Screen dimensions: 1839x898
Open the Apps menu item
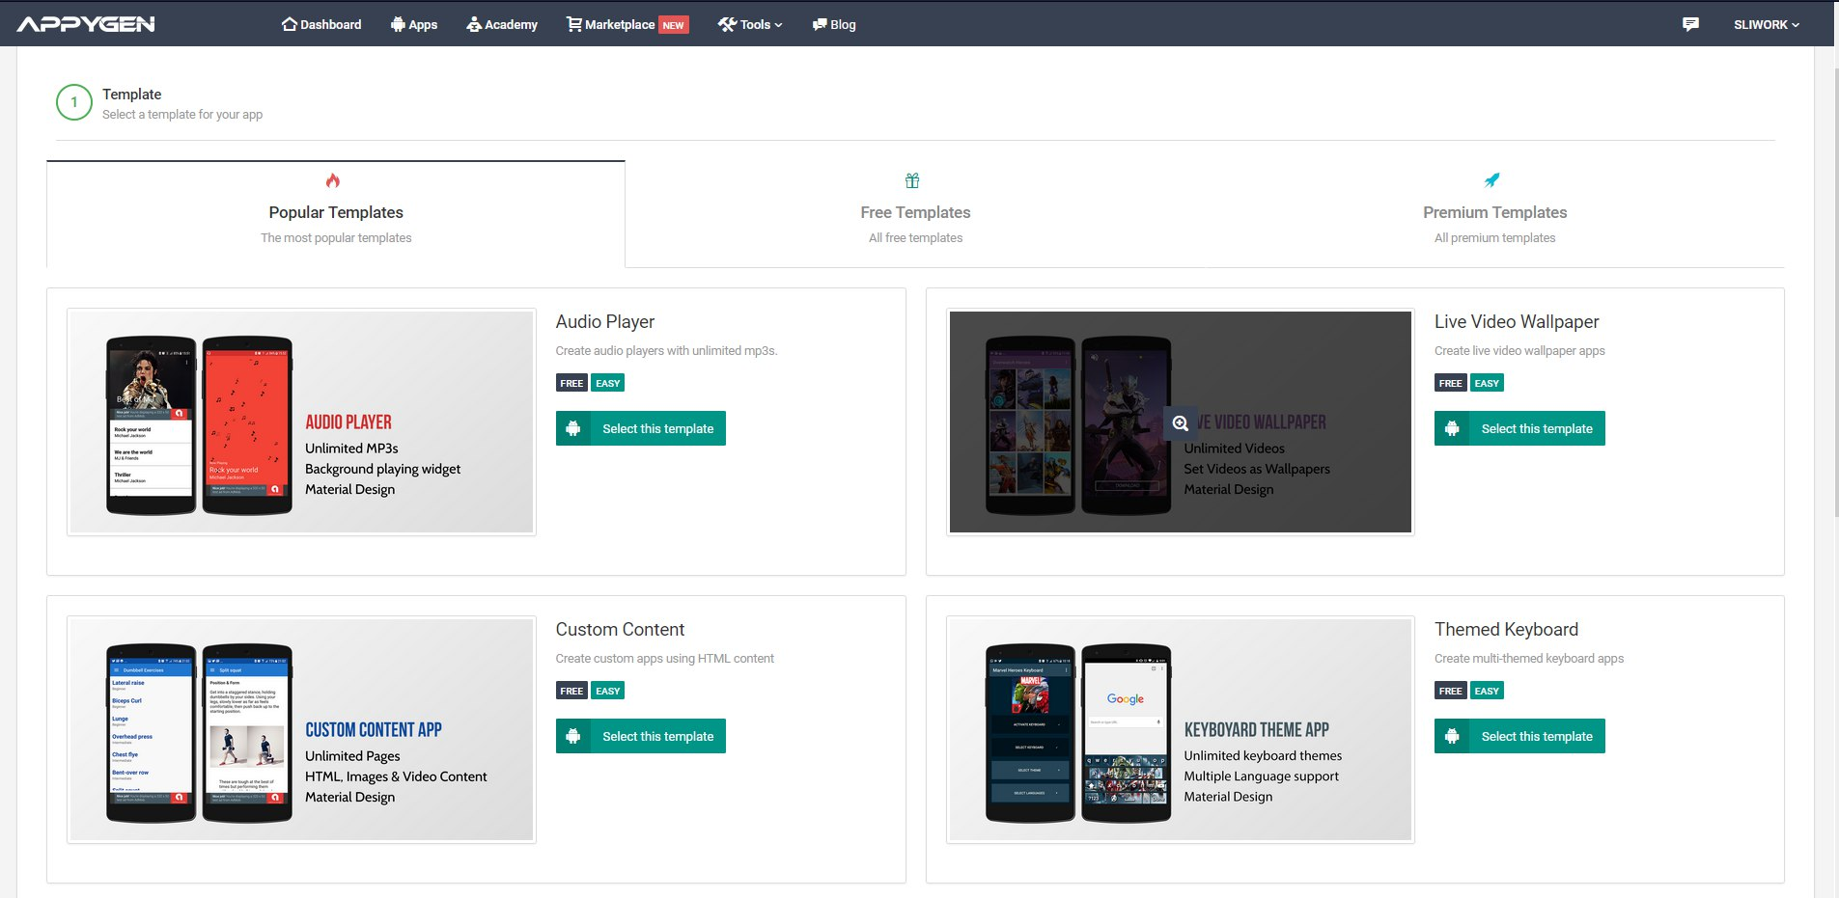click(x=414, y=24)
